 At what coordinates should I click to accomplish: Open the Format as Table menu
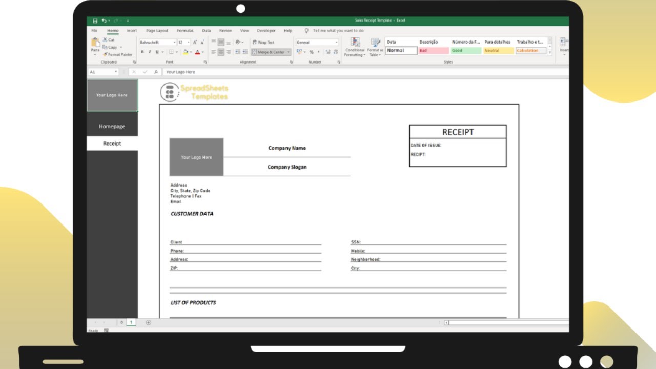point(375,47)
